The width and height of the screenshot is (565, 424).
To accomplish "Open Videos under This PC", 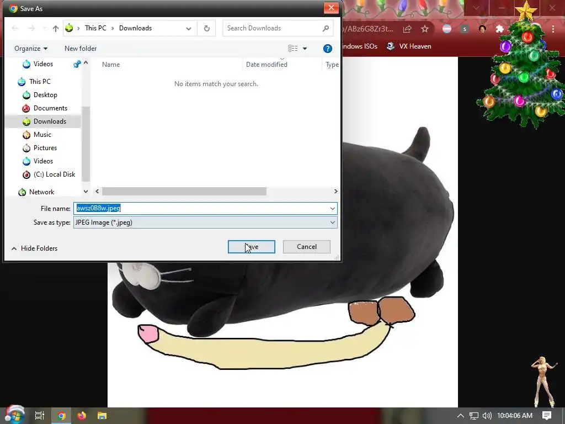I will [43, 161].
